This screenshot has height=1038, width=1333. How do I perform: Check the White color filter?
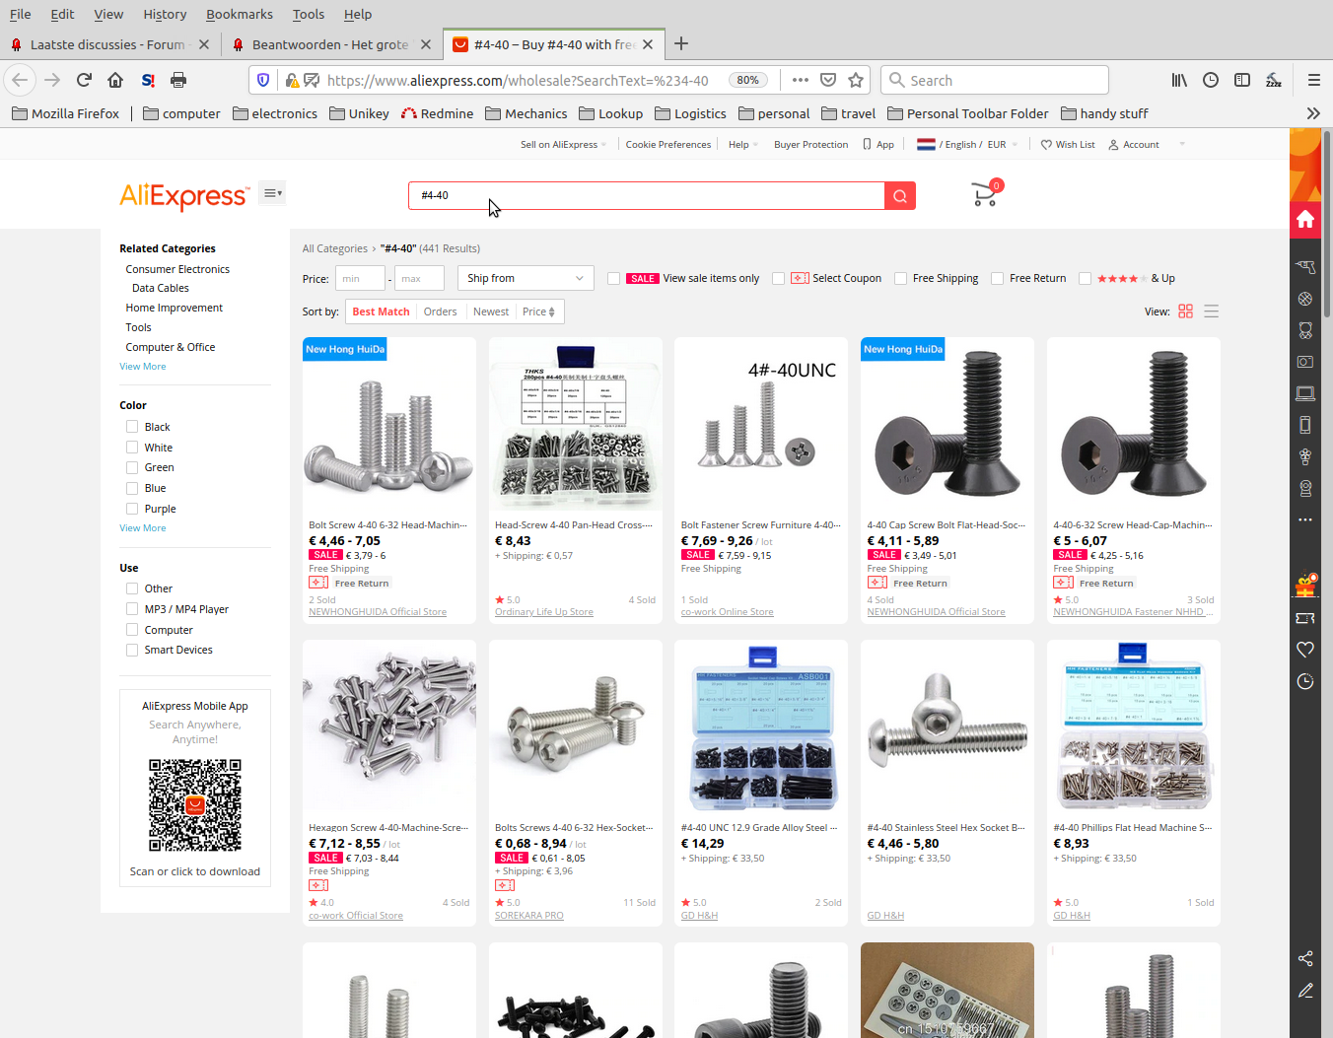132,448
